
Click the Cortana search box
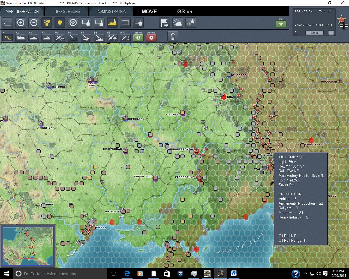[x=60, y=274]
